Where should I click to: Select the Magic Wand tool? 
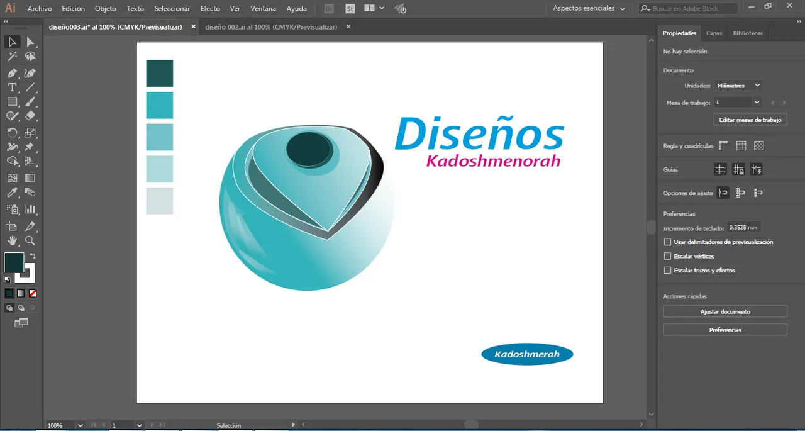point(12,57)
